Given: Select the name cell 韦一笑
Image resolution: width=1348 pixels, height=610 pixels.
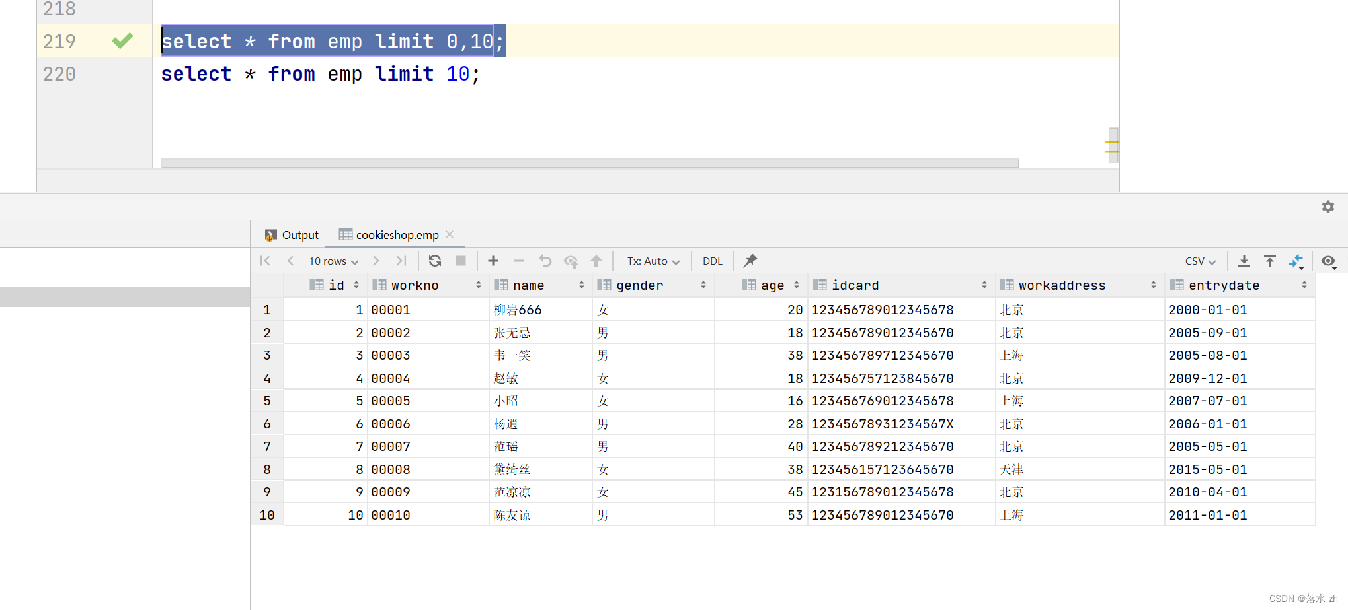Looking at the screenshot, I should pyautogui.click(x=540, y=355).
